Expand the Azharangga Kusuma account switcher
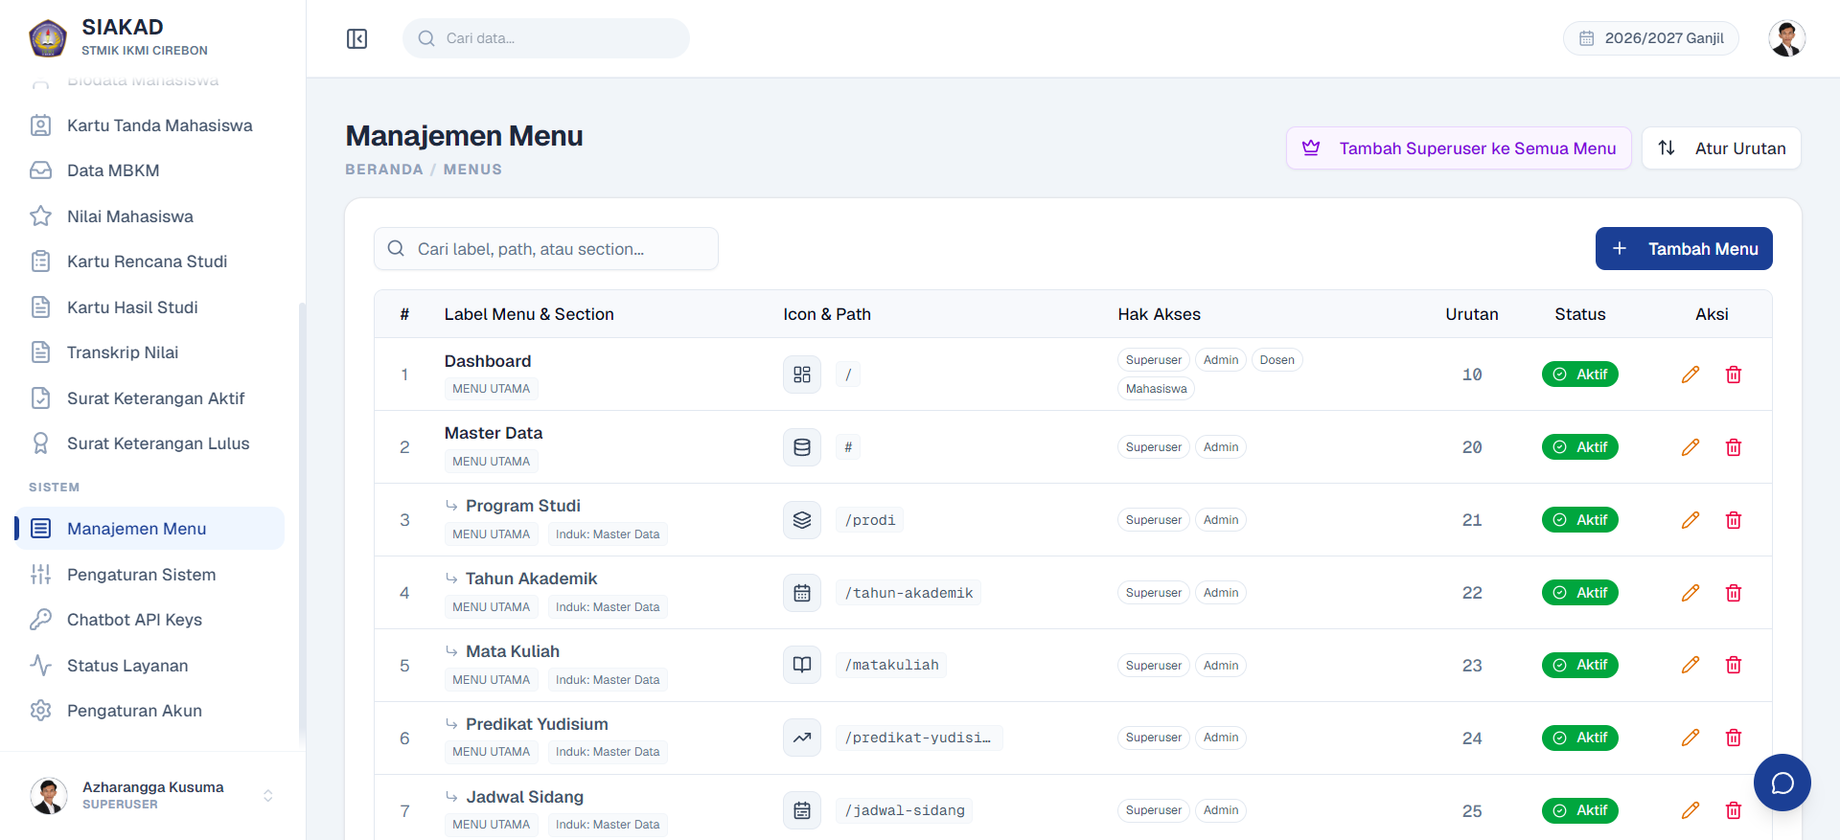Screen dimensions: 1840x840 coord(268,796)
